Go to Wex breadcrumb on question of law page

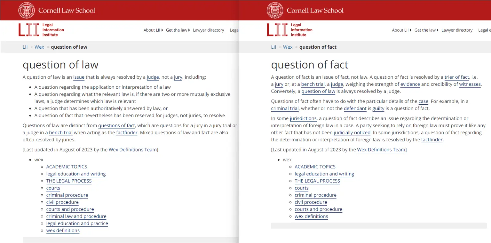click(x=39, y=47)
